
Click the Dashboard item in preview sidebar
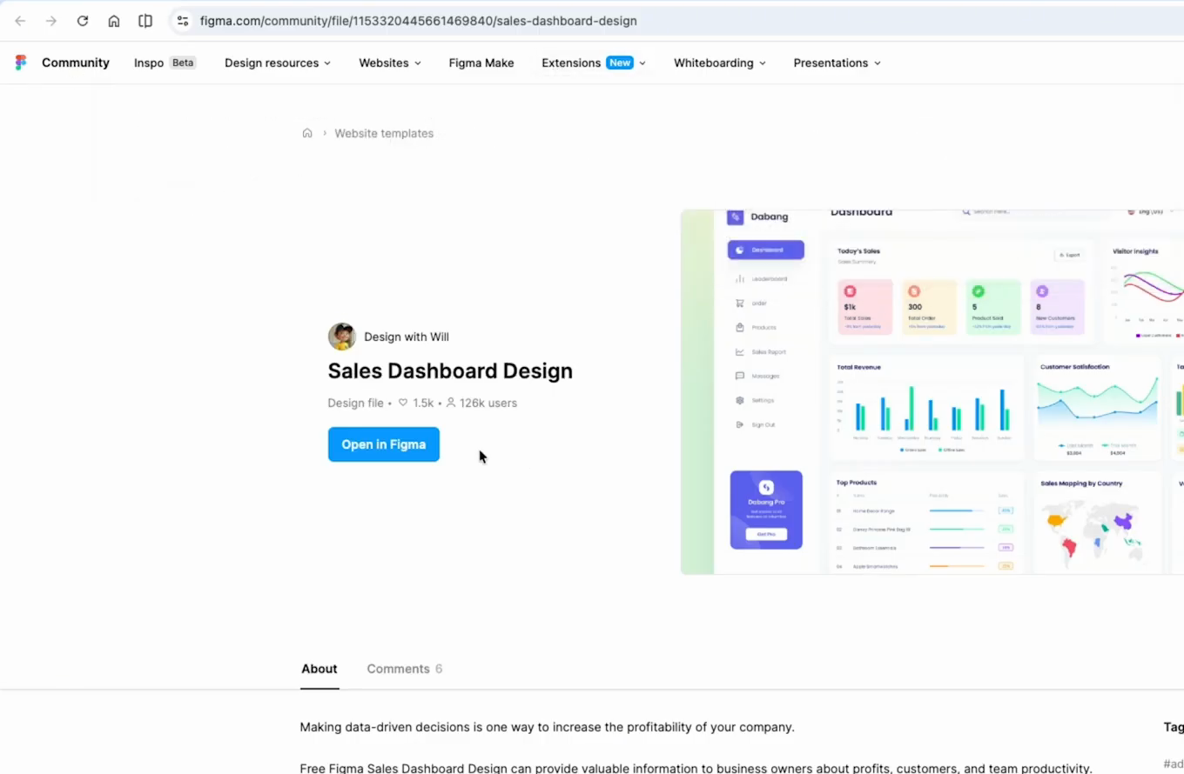(766, 250)
